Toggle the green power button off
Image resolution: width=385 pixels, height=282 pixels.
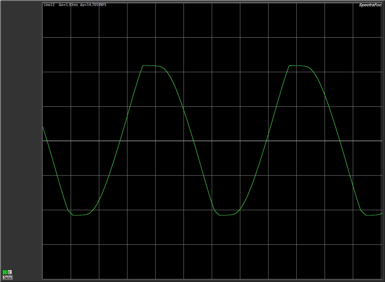(x=5, y=272)
